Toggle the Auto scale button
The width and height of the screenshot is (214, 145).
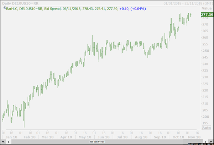pyautogui.click(x=207, y=128)
